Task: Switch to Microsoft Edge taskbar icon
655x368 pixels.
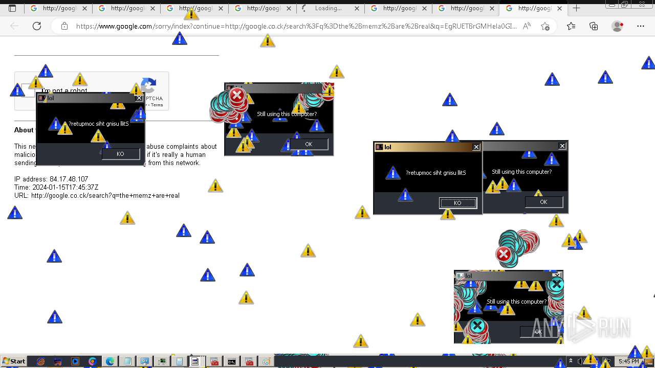Action: tap(110, 361)
